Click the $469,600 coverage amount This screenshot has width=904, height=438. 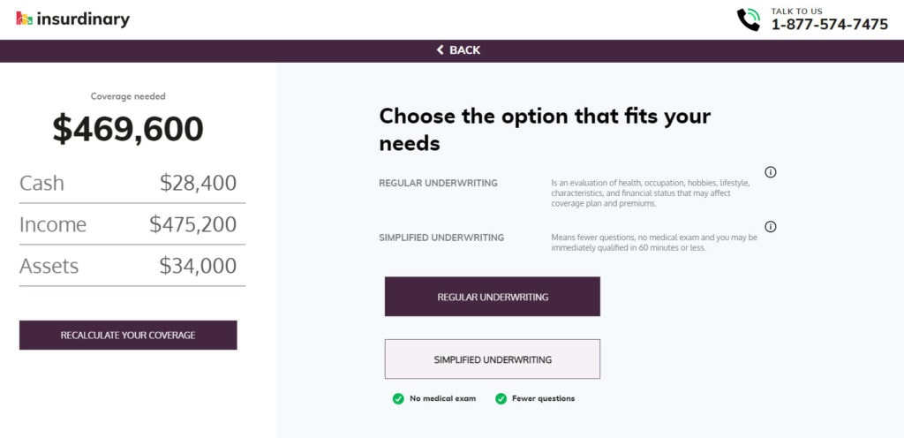(x=128, y=129)
